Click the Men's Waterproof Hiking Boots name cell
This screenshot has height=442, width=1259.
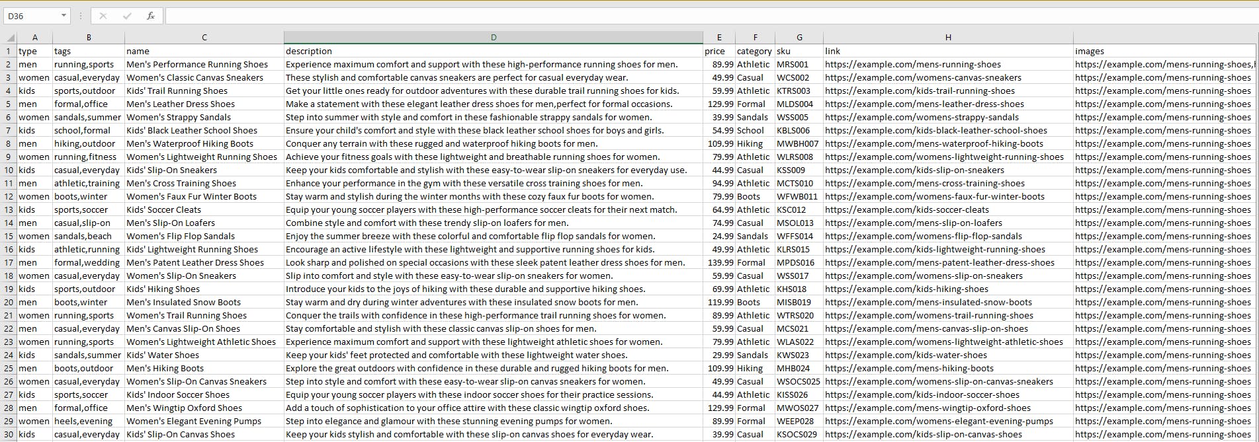click(x=204, y=143)
